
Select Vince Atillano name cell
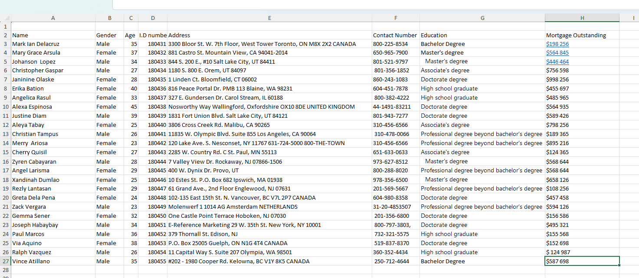click(53, 261)
